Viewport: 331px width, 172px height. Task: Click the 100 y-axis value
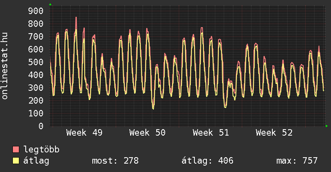pyautogui.click(x=35, y=113)
